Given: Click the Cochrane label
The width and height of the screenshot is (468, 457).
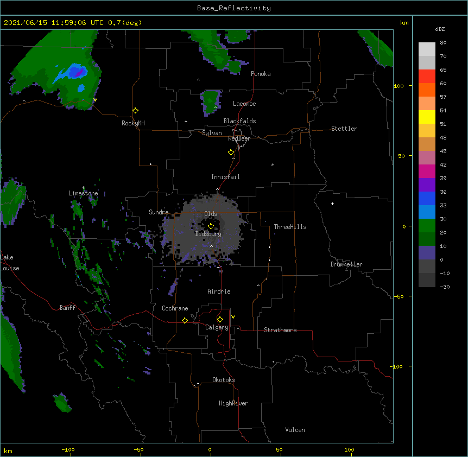Looking at the screenshot, I should pos(175,308).
